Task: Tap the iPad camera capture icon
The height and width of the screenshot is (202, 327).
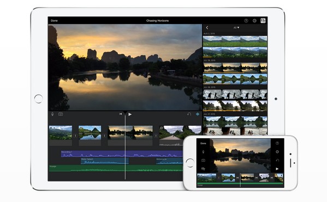Action: 61,114
